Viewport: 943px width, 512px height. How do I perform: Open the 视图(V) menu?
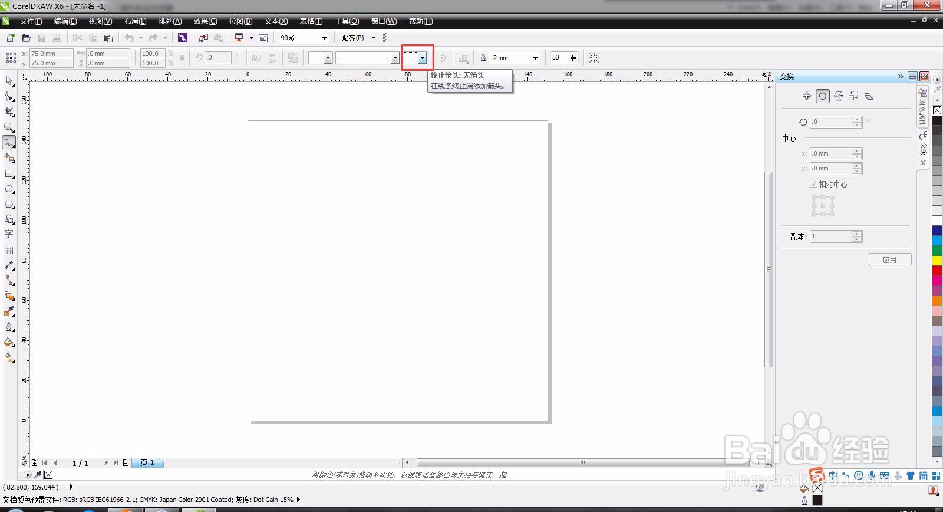click(x=100, y=21)
